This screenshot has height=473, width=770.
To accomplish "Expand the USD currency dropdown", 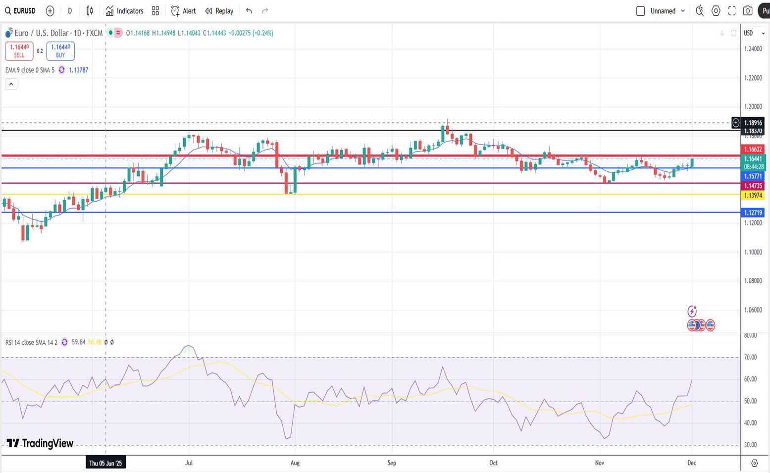I will 754,33.
